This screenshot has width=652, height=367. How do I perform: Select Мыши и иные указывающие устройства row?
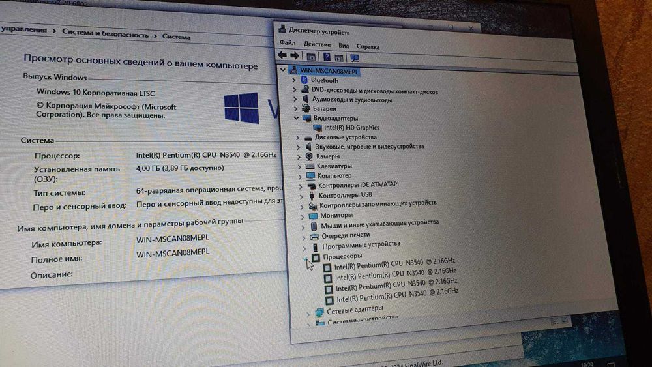pos(379,224)
